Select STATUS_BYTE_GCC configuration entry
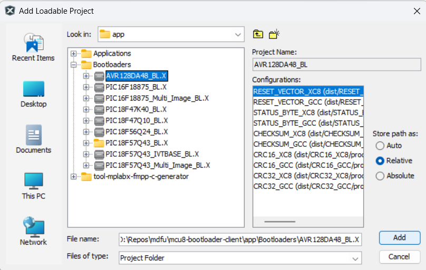The width and height of the screenshot is (426, 270). coord(308,123)
